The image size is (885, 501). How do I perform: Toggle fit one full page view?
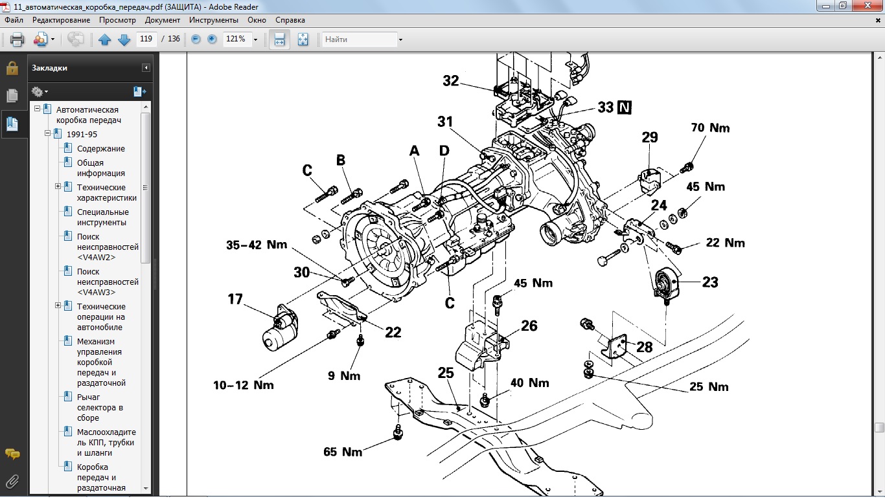coord(303,39)
